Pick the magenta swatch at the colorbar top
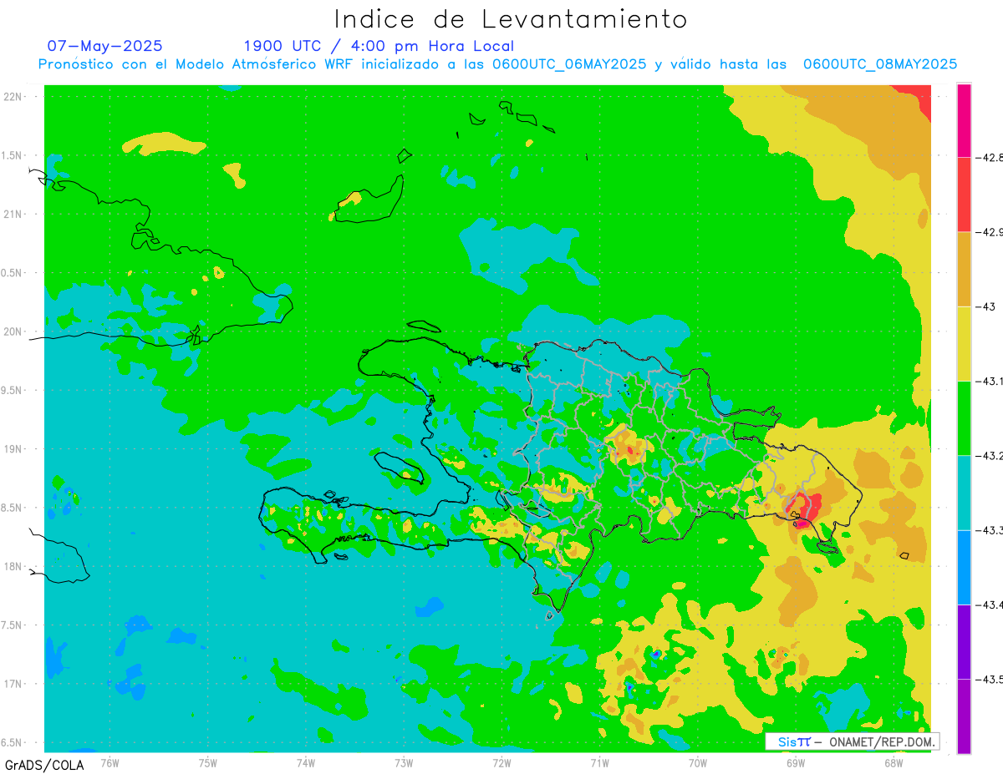The height and width of the screenshot is (774, 1003). (x=964, y=120)
